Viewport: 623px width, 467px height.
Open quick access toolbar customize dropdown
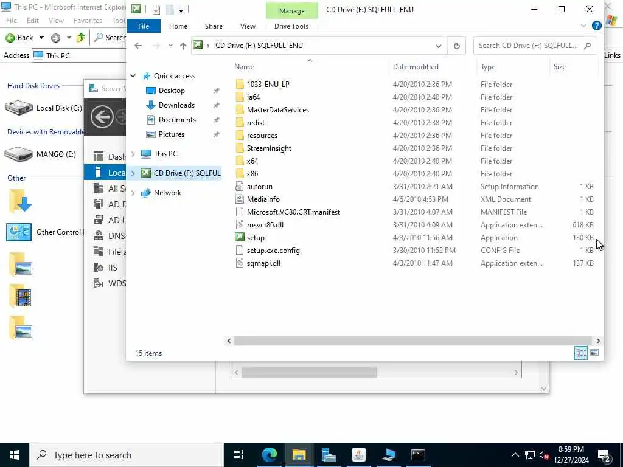click(181, 10)
